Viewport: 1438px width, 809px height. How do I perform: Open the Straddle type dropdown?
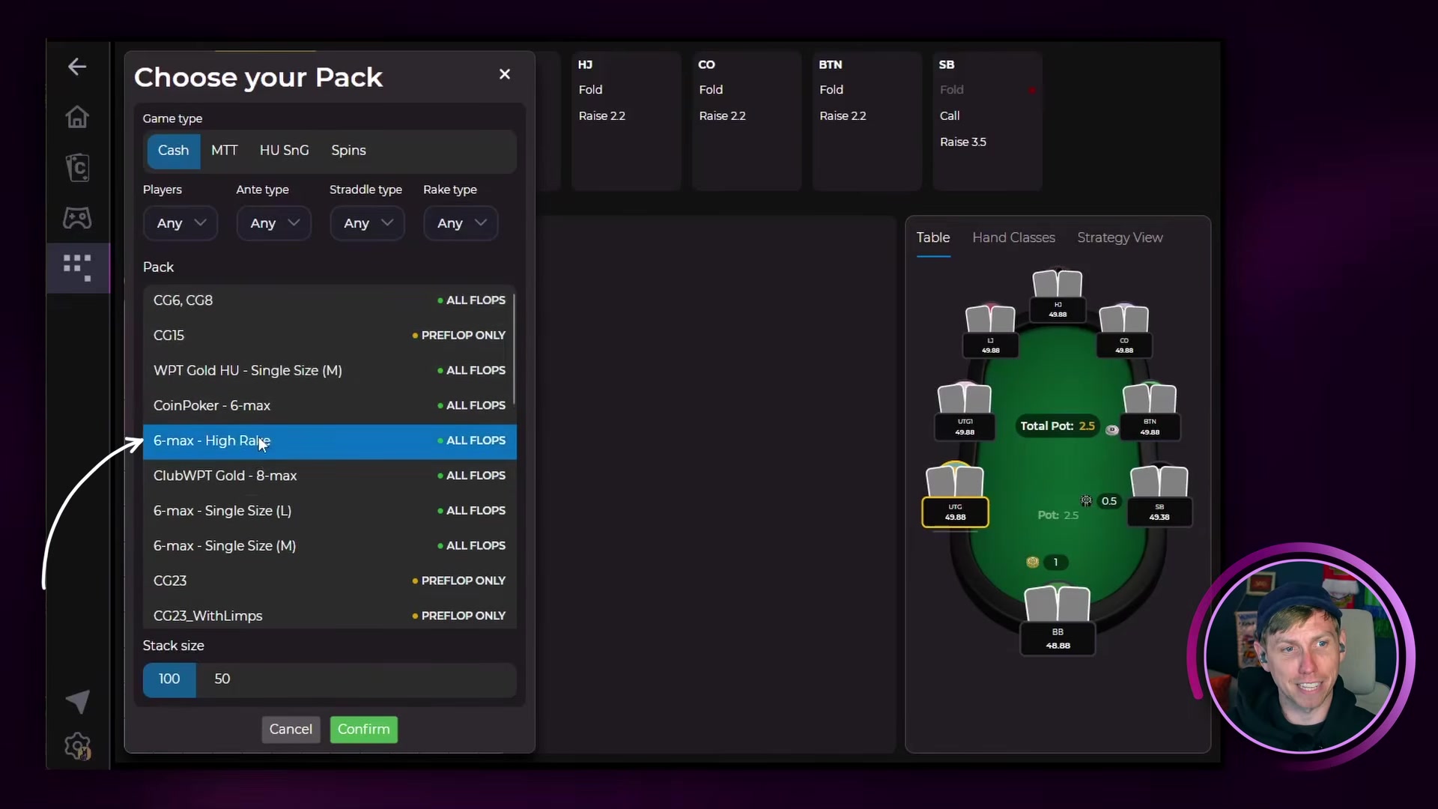tap(368, 223)
